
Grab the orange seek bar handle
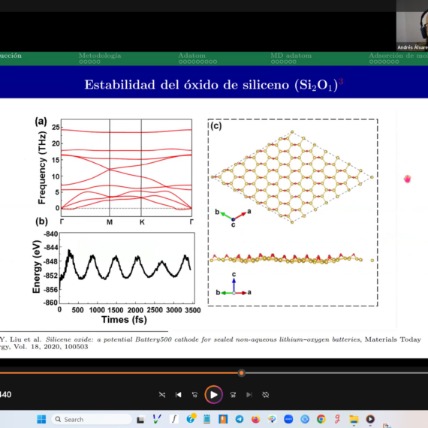(241, 373)
